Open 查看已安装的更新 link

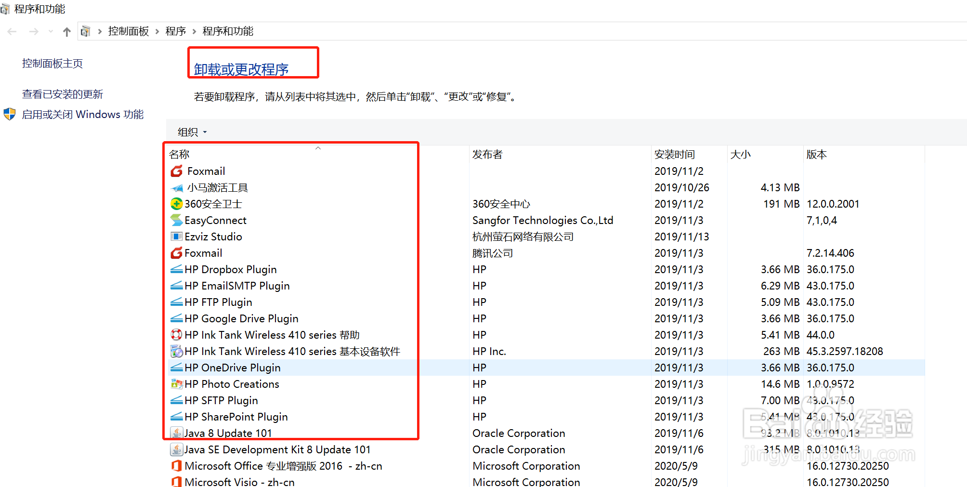(x=63, y=94)
